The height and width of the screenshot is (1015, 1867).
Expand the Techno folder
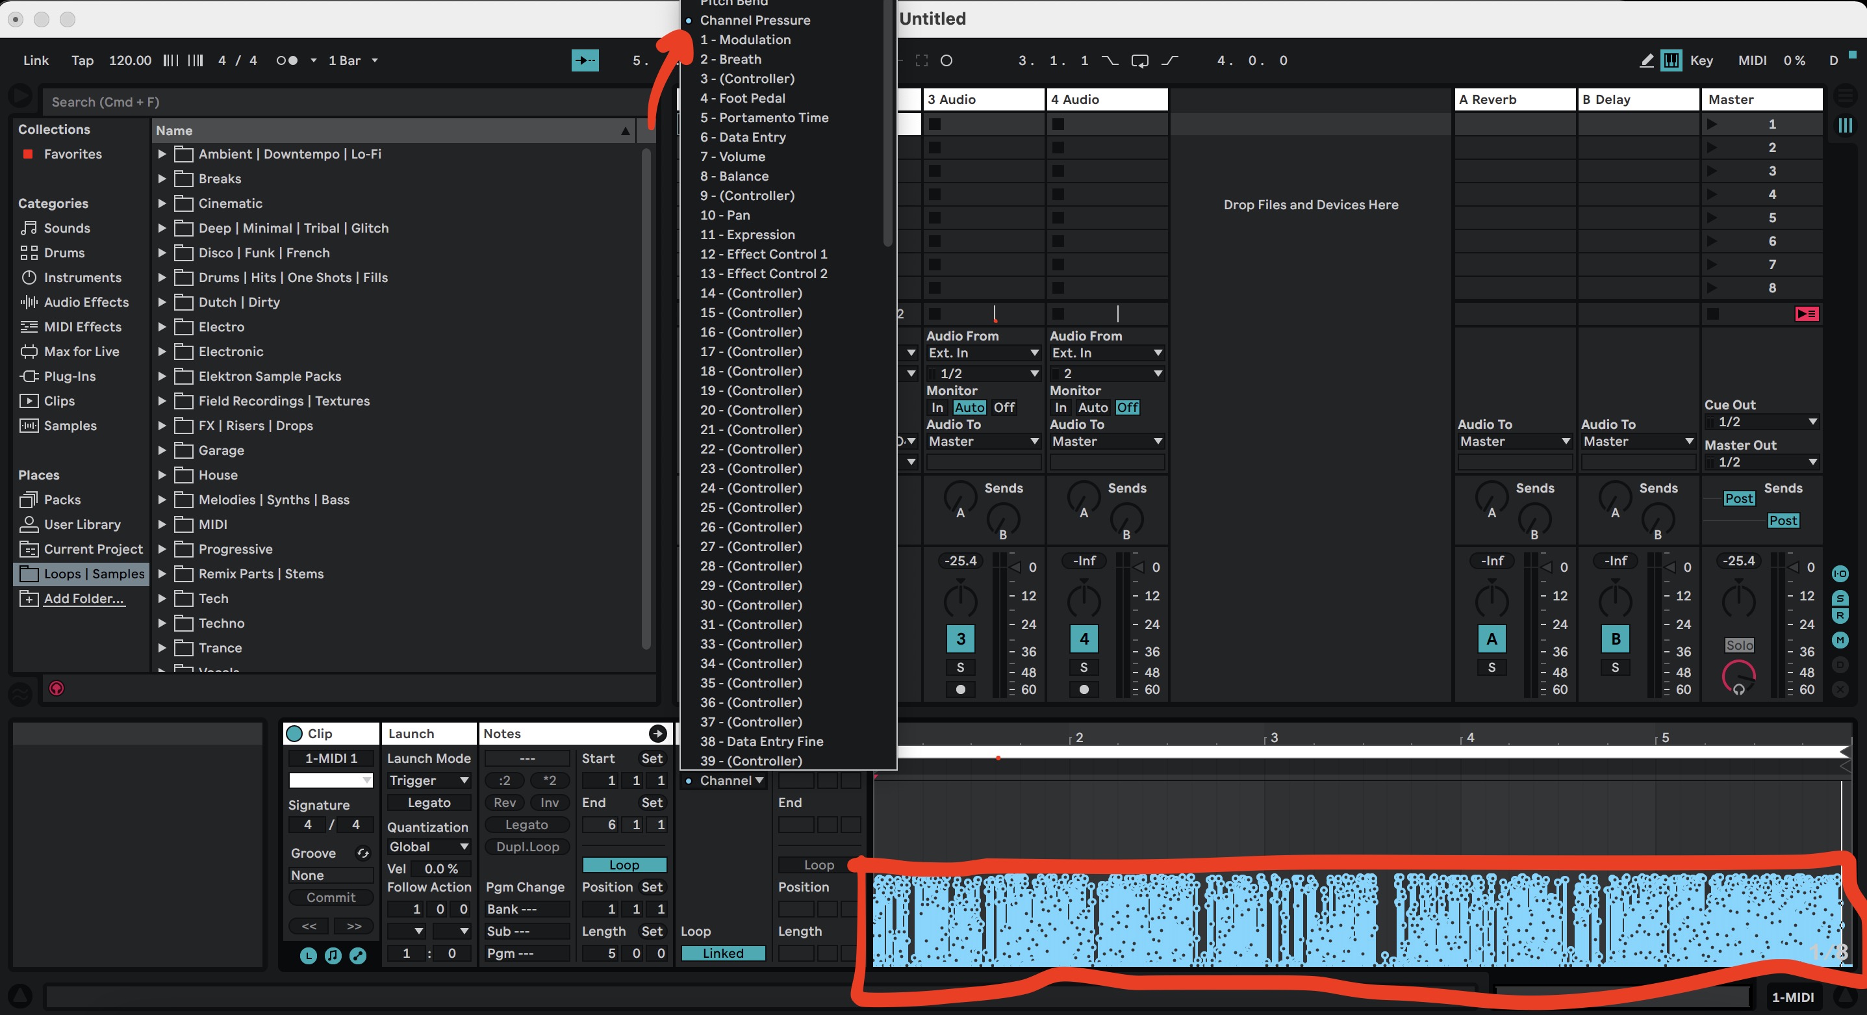click(x=162, y=624)
